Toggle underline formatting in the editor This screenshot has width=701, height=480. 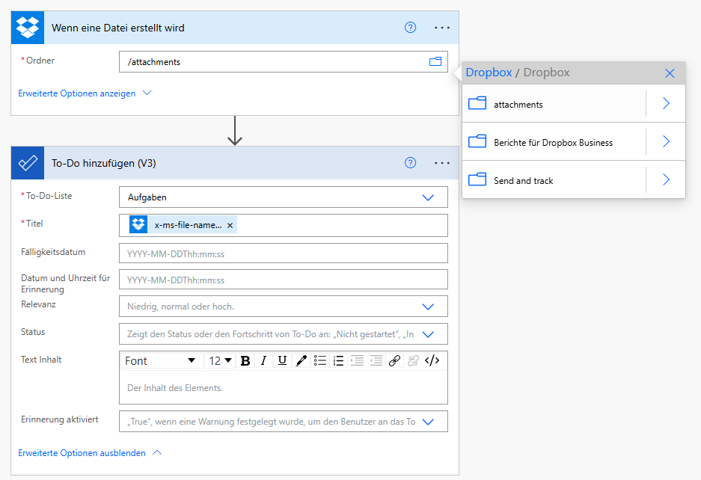pyautogui.click(x=282, y=360)
